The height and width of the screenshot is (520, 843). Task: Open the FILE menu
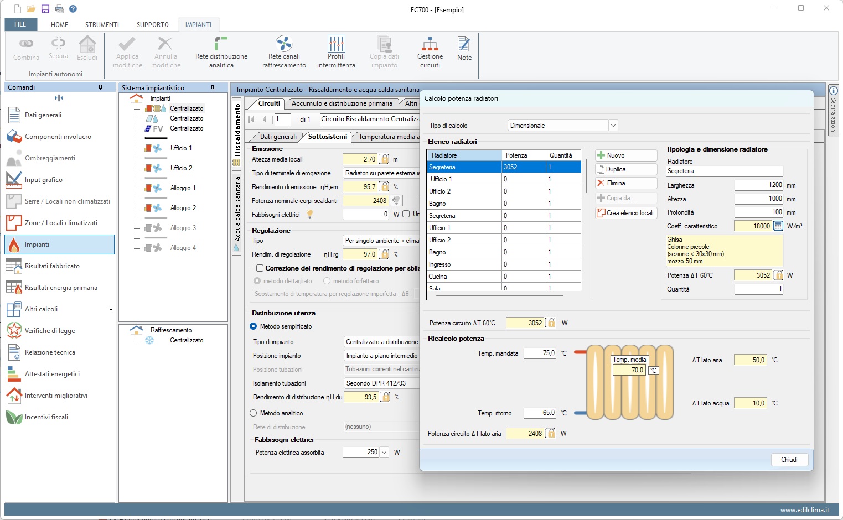point(20,24)
